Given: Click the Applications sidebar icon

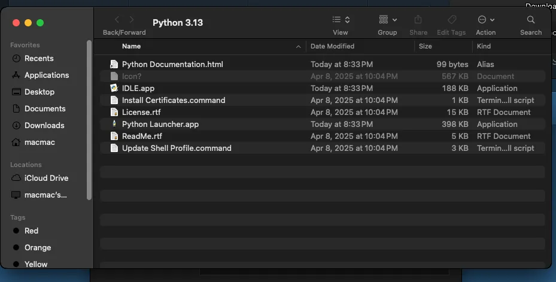Looking at the screenshot, I should point(16,75).
